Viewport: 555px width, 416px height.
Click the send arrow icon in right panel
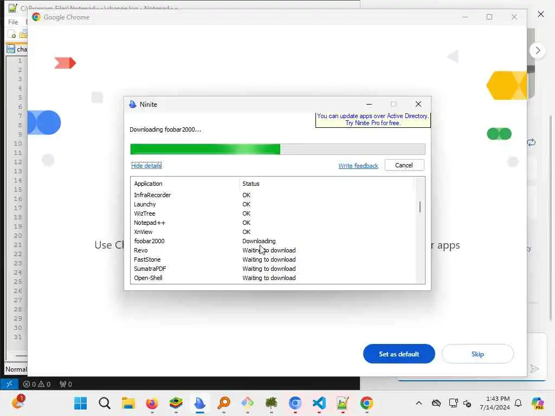point(534,369)
